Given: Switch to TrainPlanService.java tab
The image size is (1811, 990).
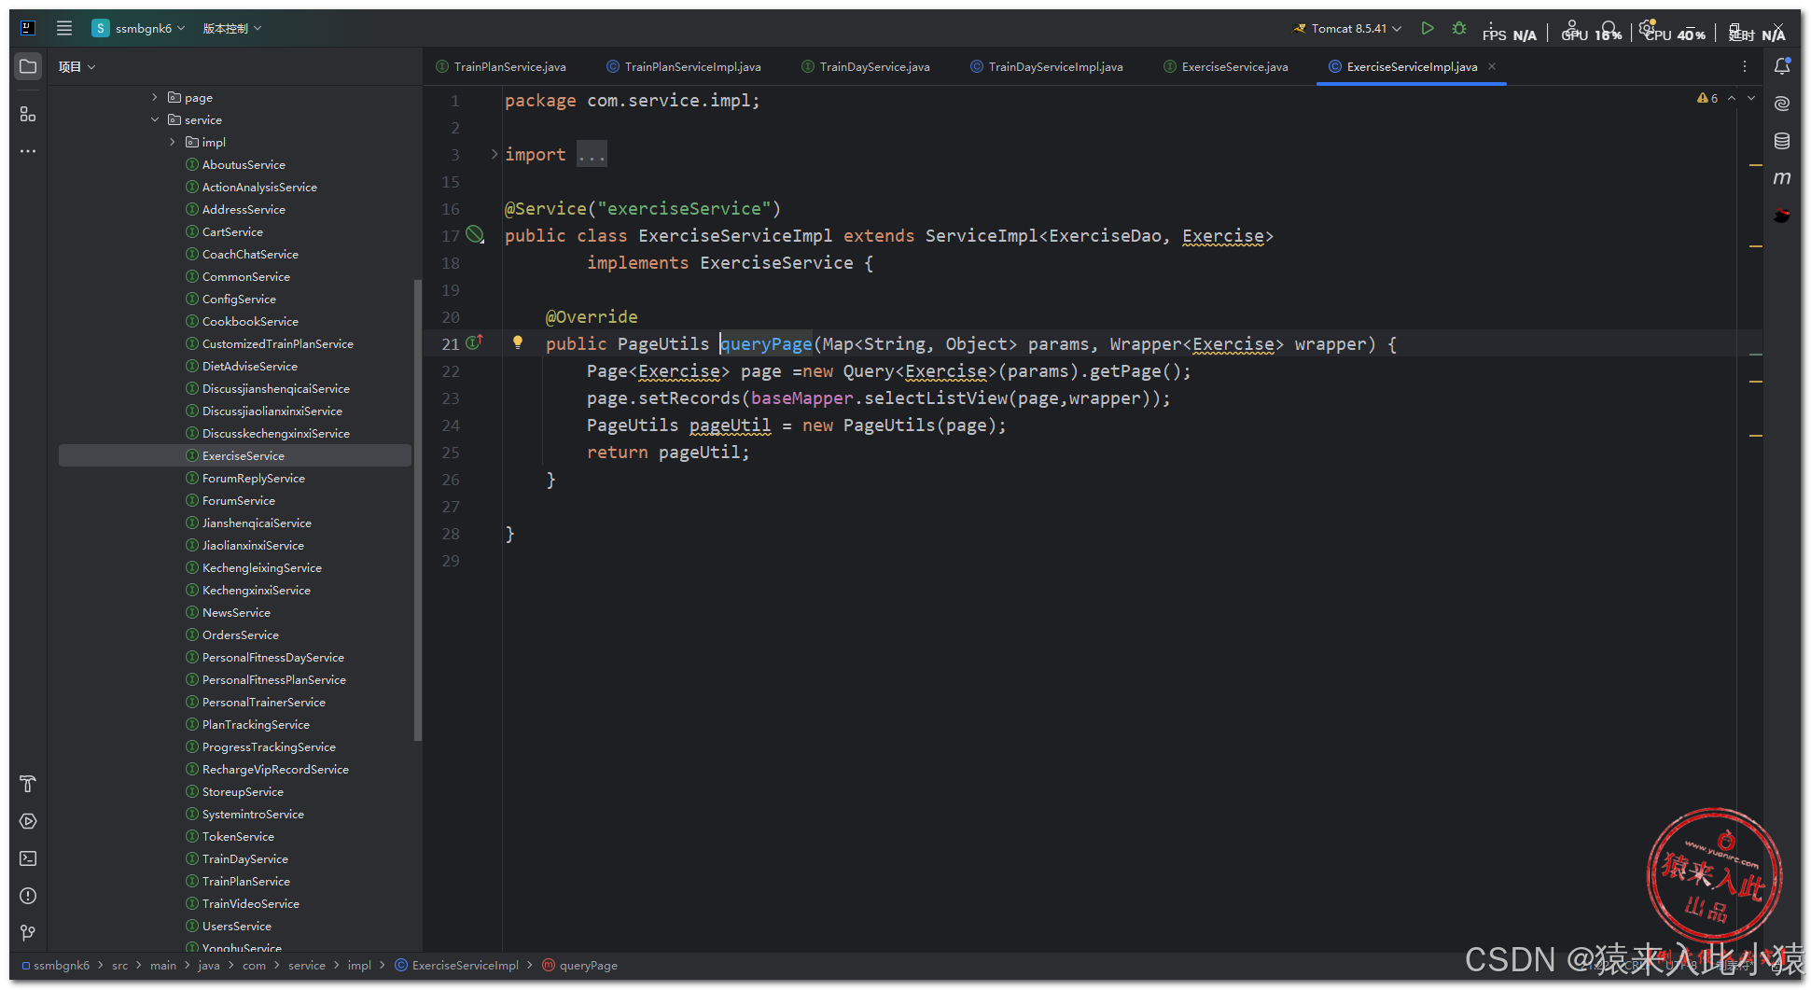Looking at the screenshot, I should tap(501, 66).
